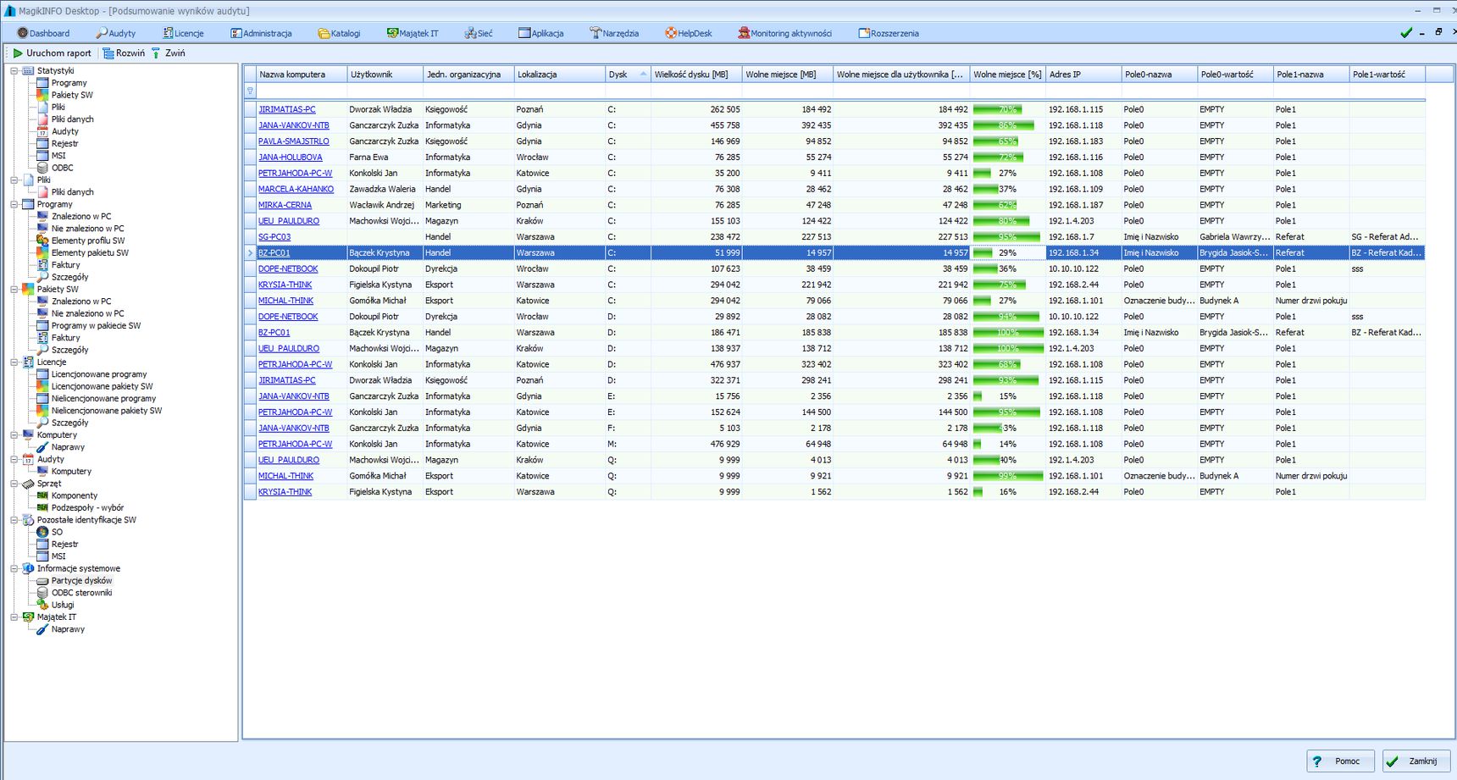1457x780 pixels.
Task: Collapse the Licencje tree node
Action: tap(14, 362)
